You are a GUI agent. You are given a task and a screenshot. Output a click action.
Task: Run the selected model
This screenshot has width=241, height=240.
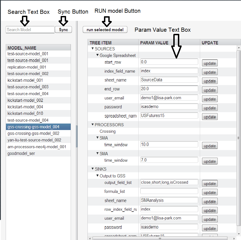(105, 30)
